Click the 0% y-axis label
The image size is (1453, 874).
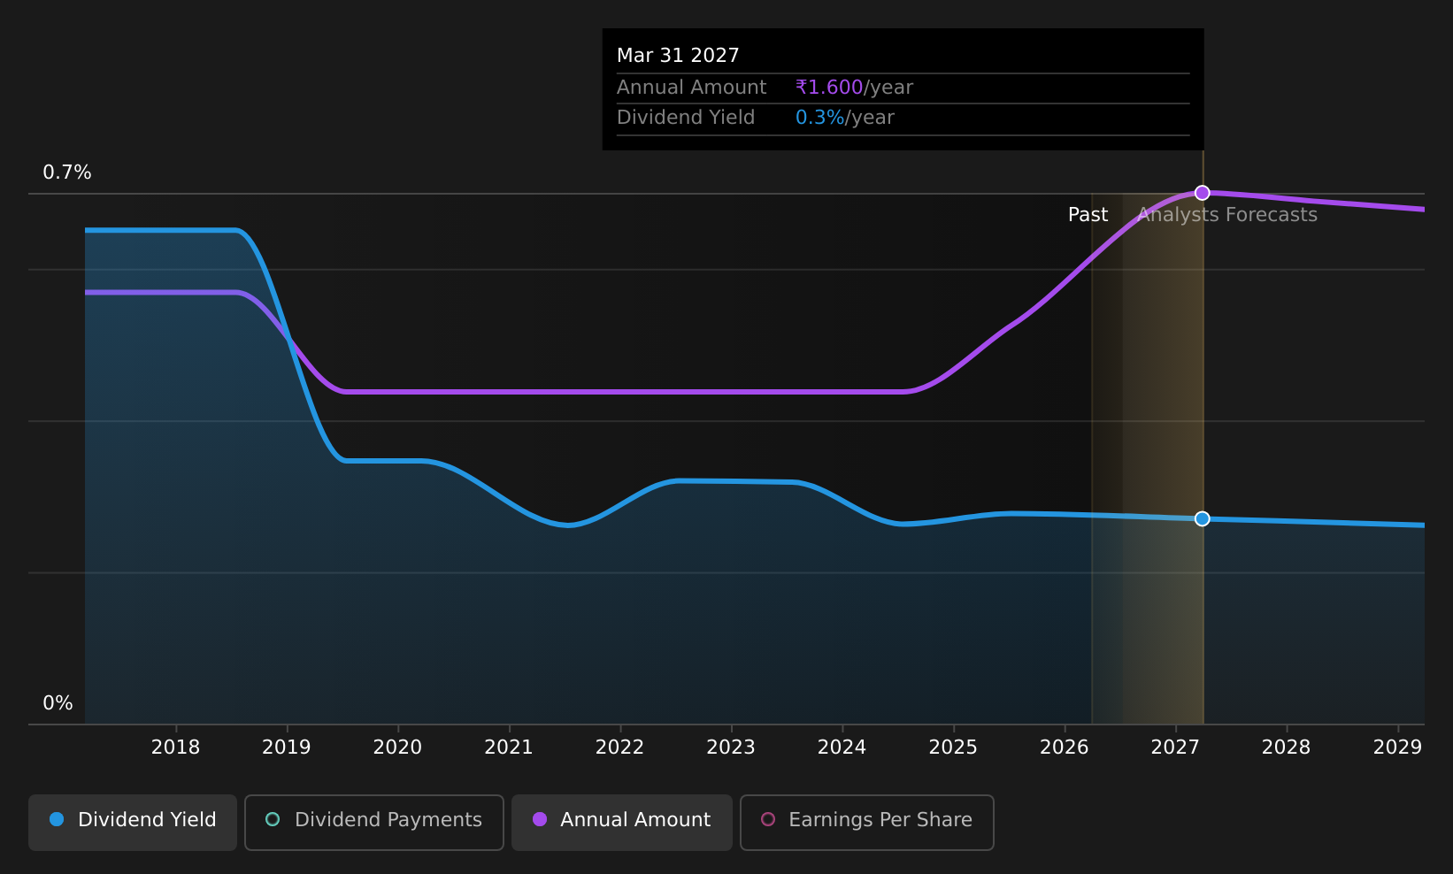[58, 703]
